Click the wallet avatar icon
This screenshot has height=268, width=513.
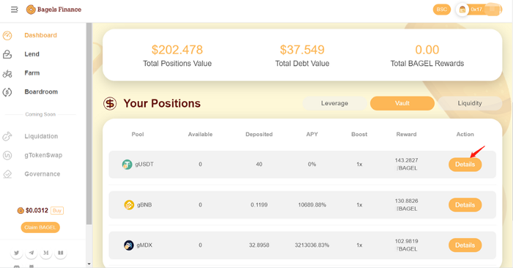462,10
